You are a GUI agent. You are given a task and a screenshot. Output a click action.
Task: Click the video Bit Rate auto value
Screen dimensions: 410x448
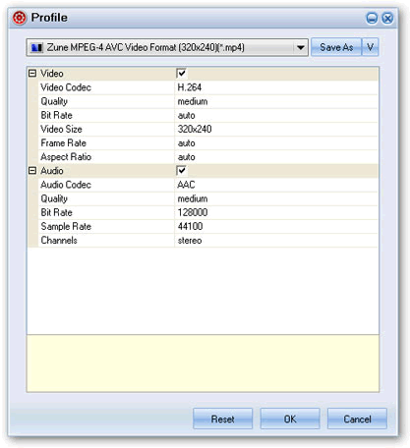click(187, 115)
